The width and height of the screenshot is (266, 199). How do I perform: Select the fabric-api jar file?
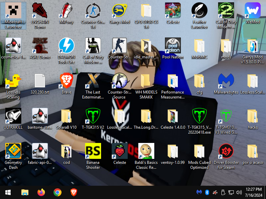click(40, 154)
